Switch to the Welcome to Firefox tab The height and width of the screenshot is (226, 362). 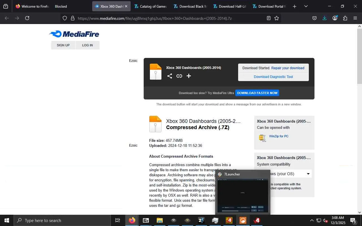pyautogui.click(x=32, y=6)
